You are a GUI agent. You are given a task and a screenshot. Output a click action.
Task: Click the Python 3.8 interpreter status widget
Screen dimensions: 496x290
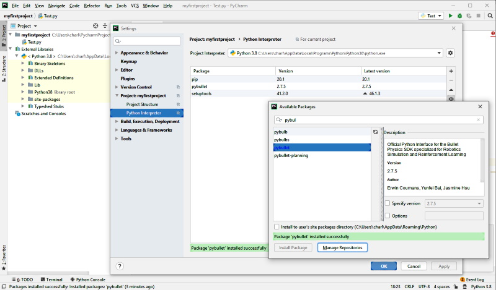point(481,286)
